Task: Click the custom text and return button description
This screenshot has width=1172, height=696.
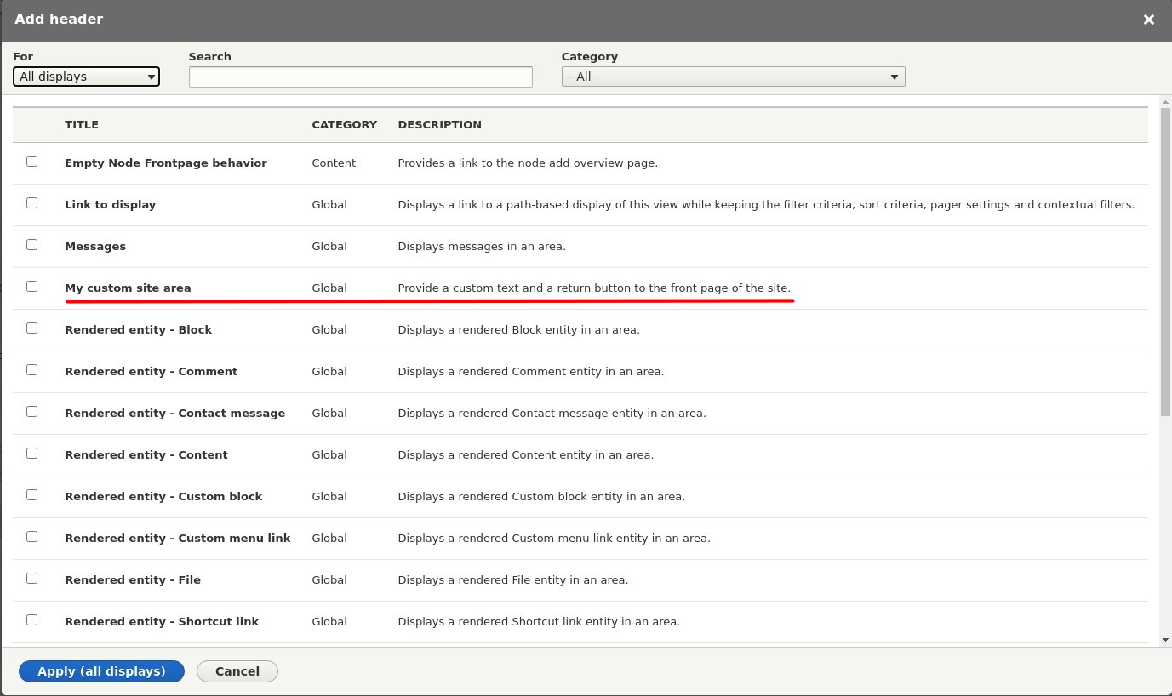Action: [x=594, y=288]
